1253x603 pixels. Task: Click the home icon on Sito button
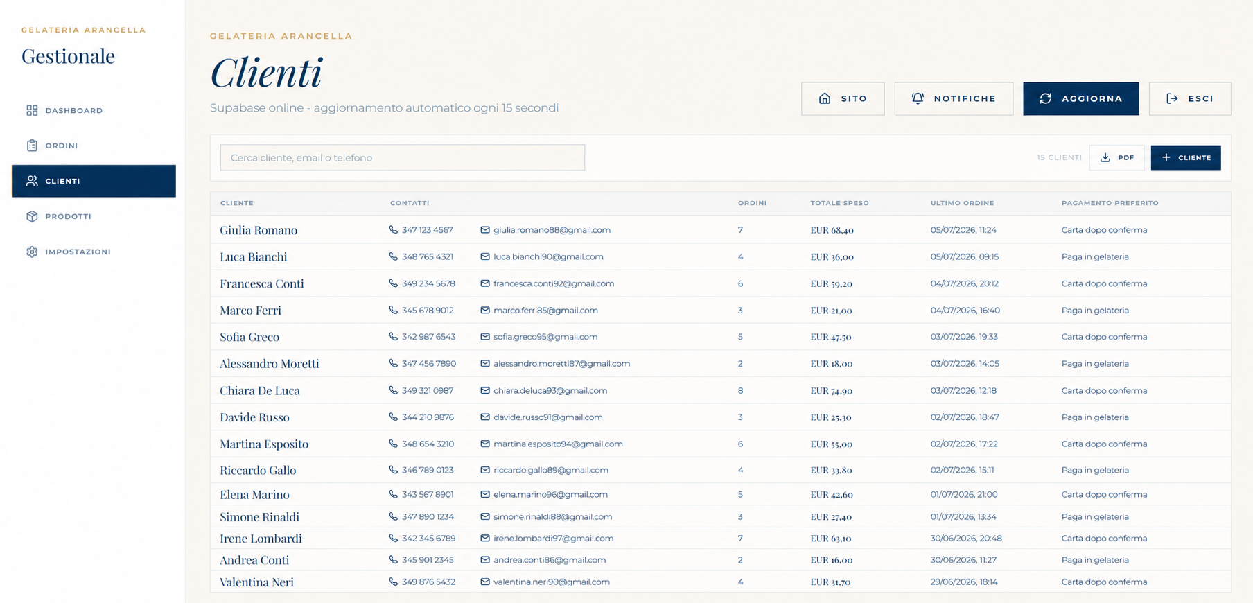pos(825,98)
